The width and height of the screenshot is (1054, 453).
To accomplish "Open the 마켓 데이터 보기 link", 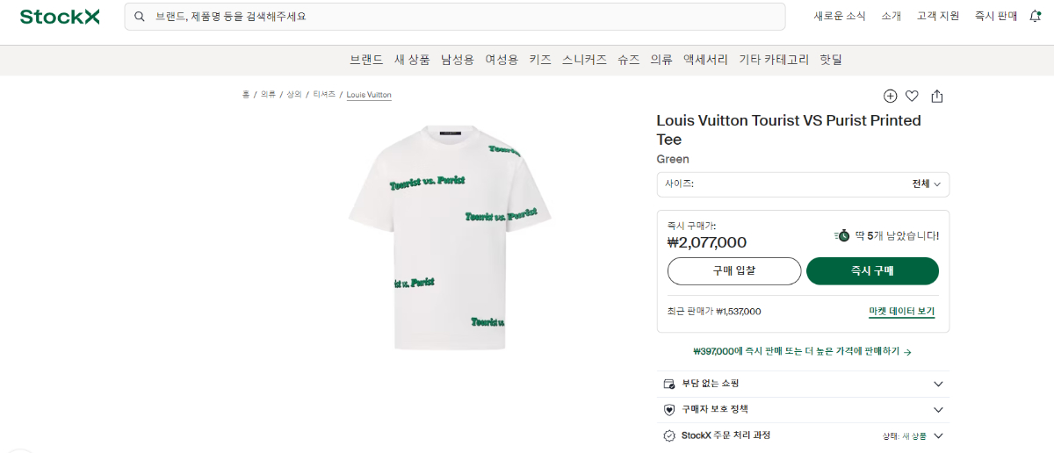I will (x=901, y=312).
